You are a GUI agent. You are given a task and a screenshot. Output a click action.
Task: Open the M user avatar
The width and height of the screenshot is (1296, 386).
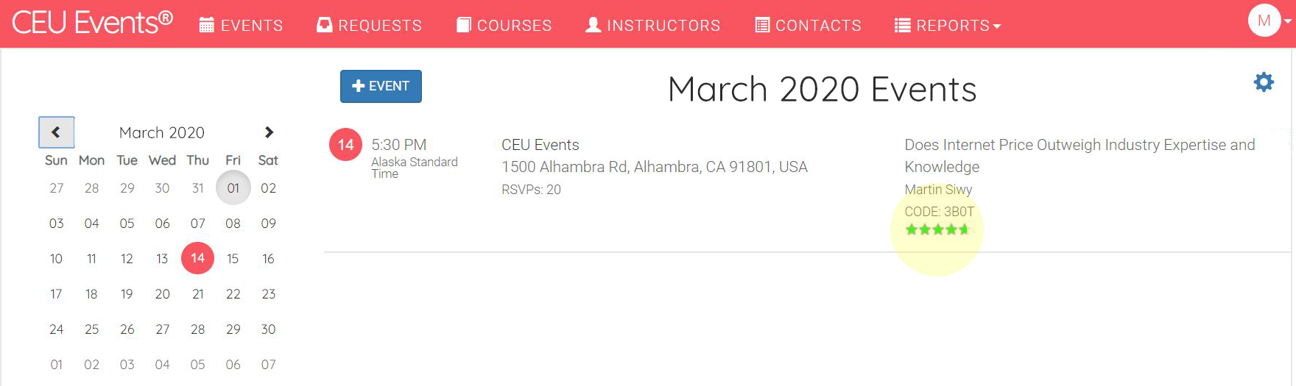click(1264, 21)
